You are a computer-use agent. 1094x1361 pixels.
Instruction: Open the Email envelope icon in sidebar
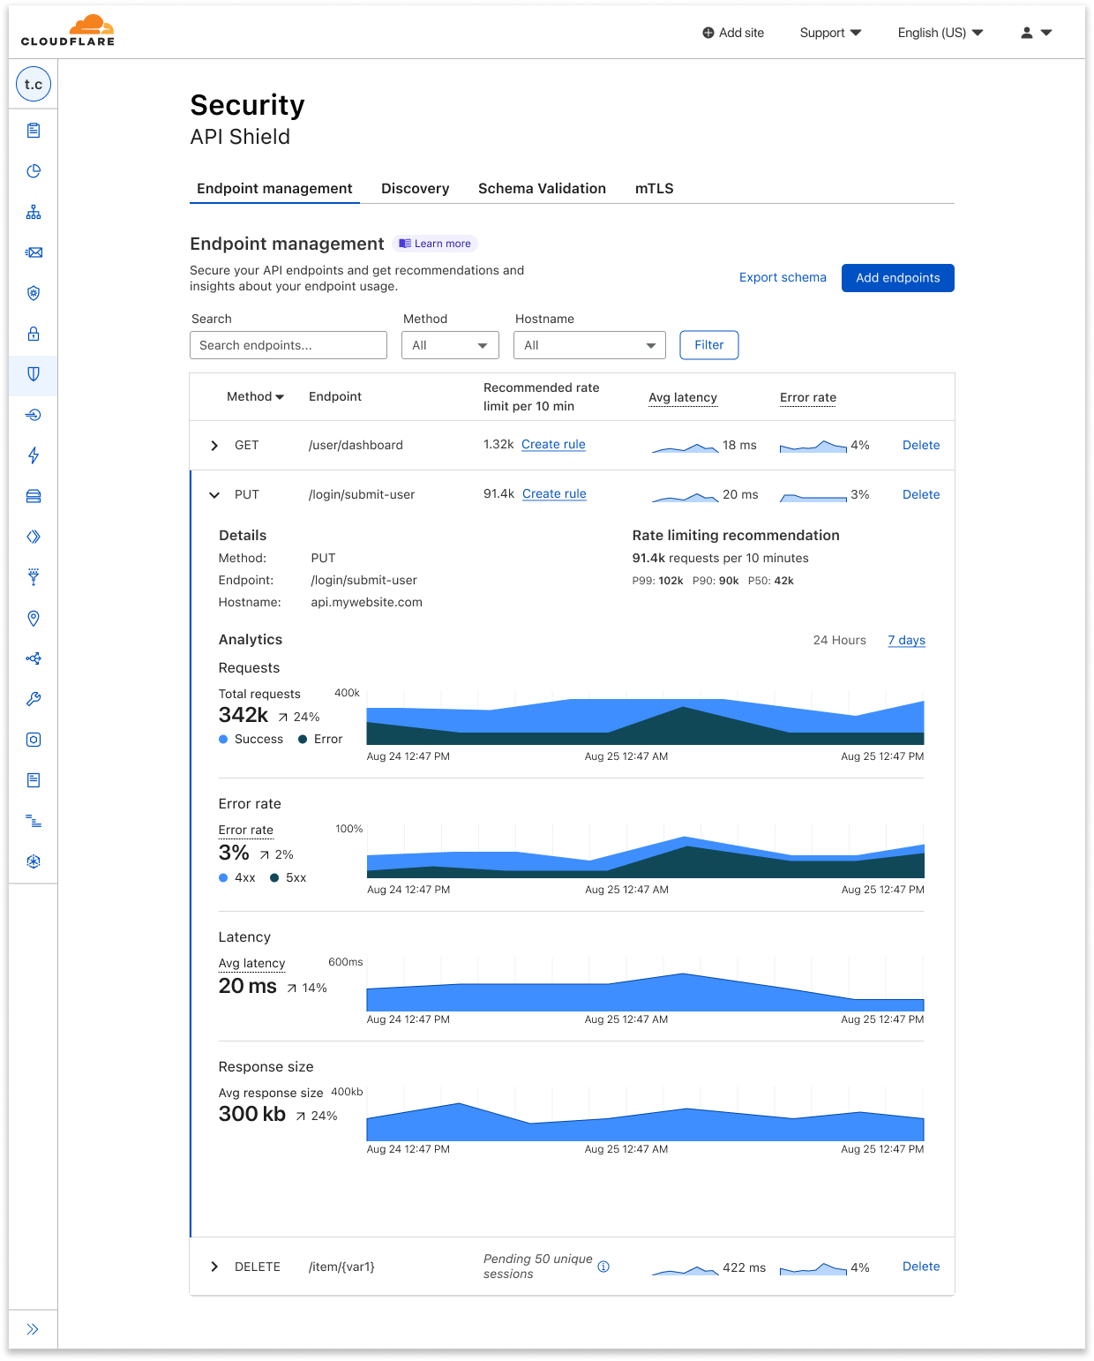click(x=34, y=252)
